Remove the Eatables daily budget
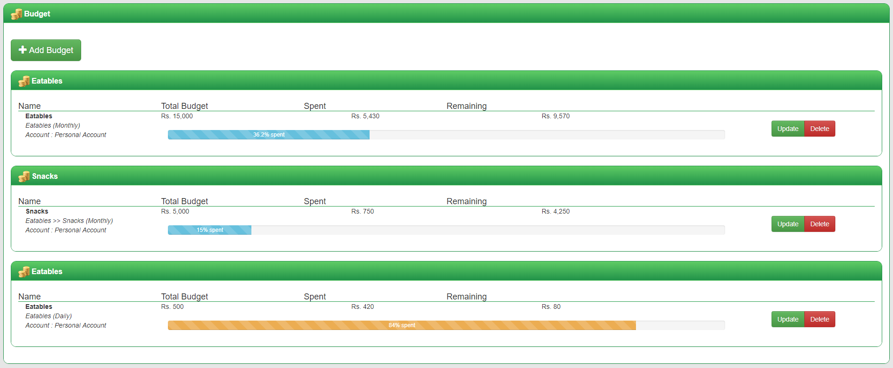 pyautogui.click(x=819, y=319)
